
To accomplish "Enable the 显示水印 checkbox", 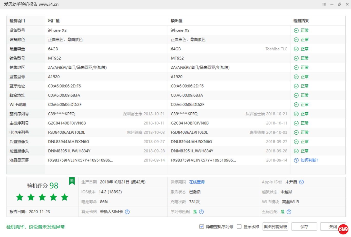I will pos(239,227).
